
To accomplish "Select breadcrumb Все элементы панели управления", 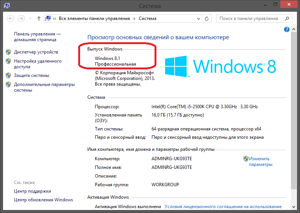I will click(94, 18).
